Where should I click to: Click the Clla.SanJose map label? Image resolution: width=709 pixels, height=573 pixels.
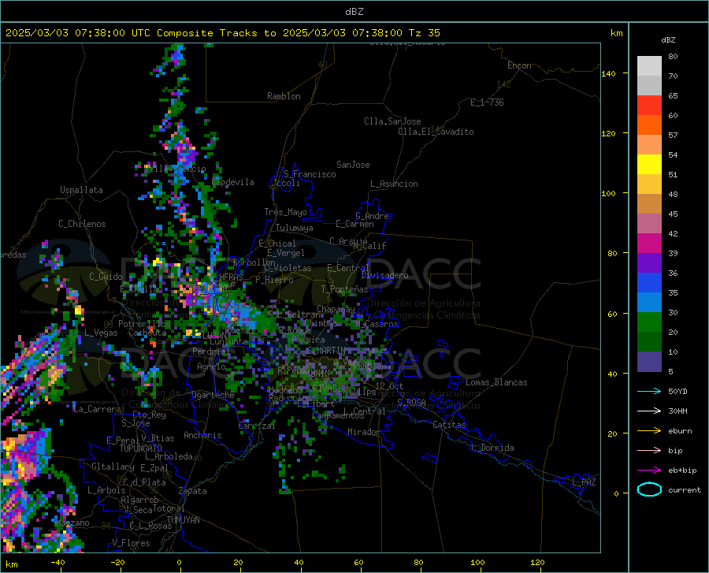coord(392,121)
